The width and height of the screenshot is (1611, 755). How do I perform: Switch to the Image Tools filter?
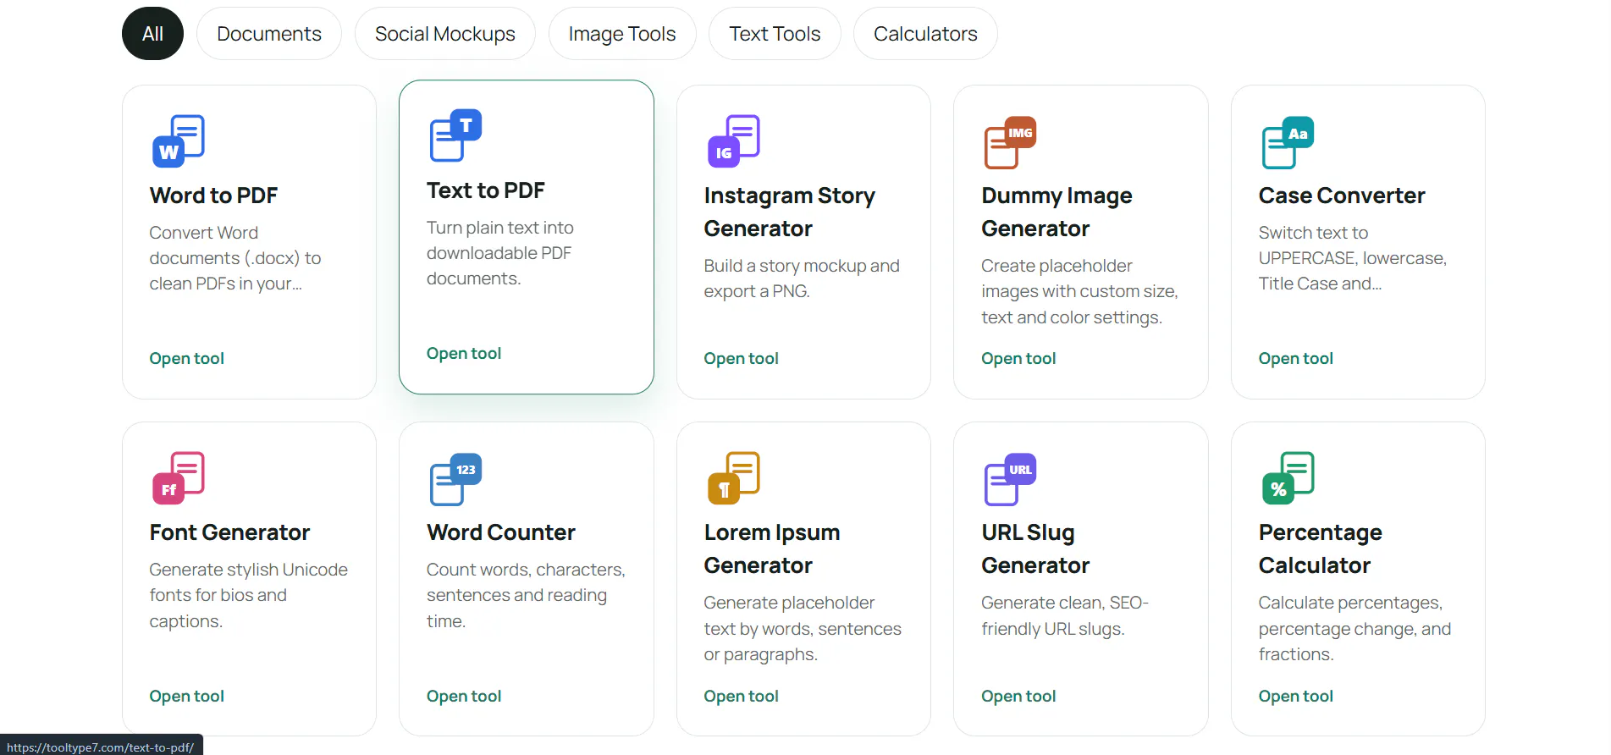pyautogui.click(x=622, y=34)
